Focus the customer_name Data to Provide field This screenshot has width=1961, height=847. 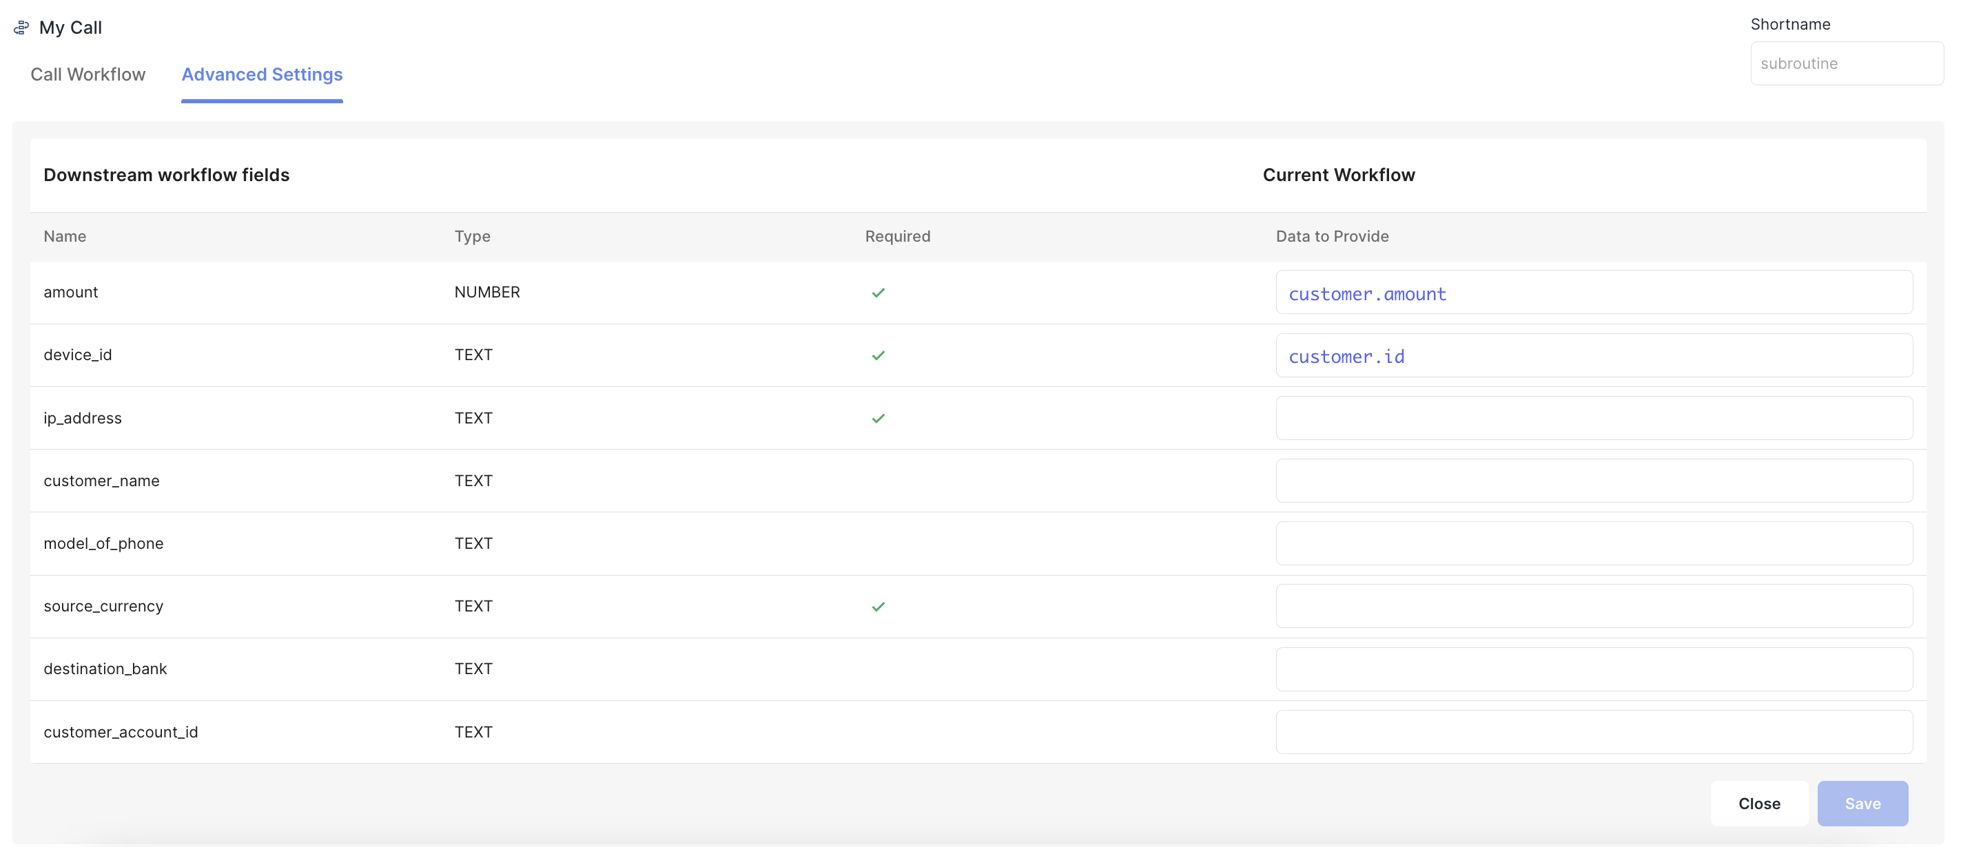coord(1593,481)
